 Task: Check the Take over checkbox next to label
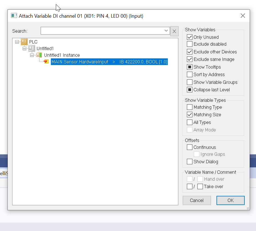click(200, 186)
